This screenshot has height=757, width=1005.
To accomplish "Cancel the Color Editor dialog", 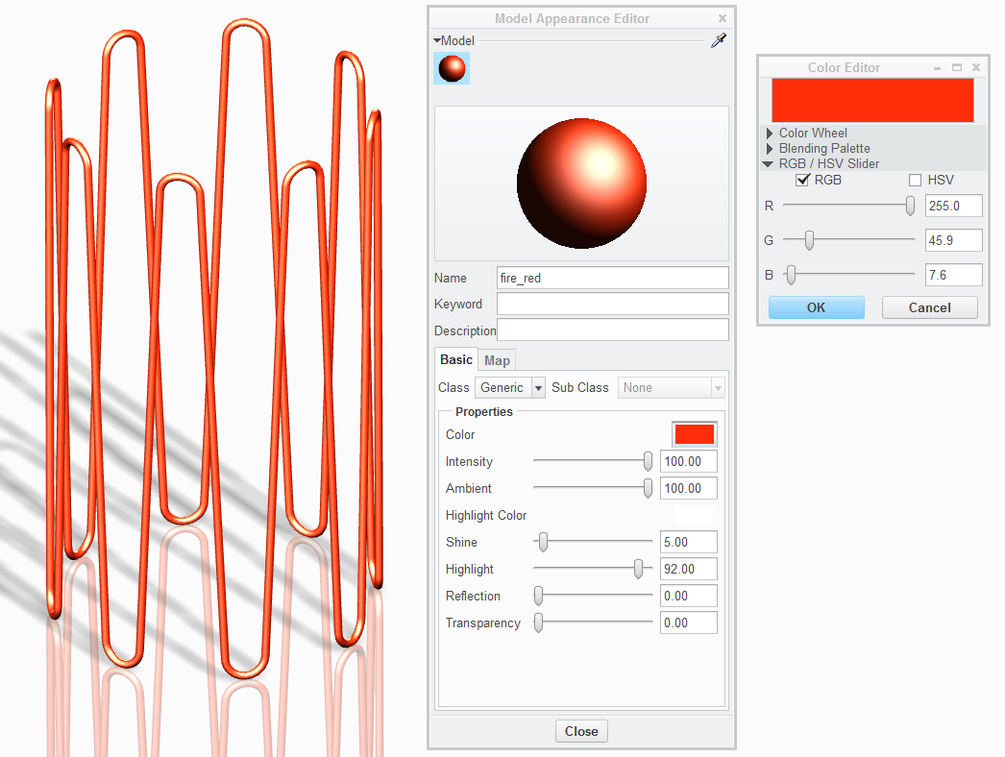I will pos(930,307).
